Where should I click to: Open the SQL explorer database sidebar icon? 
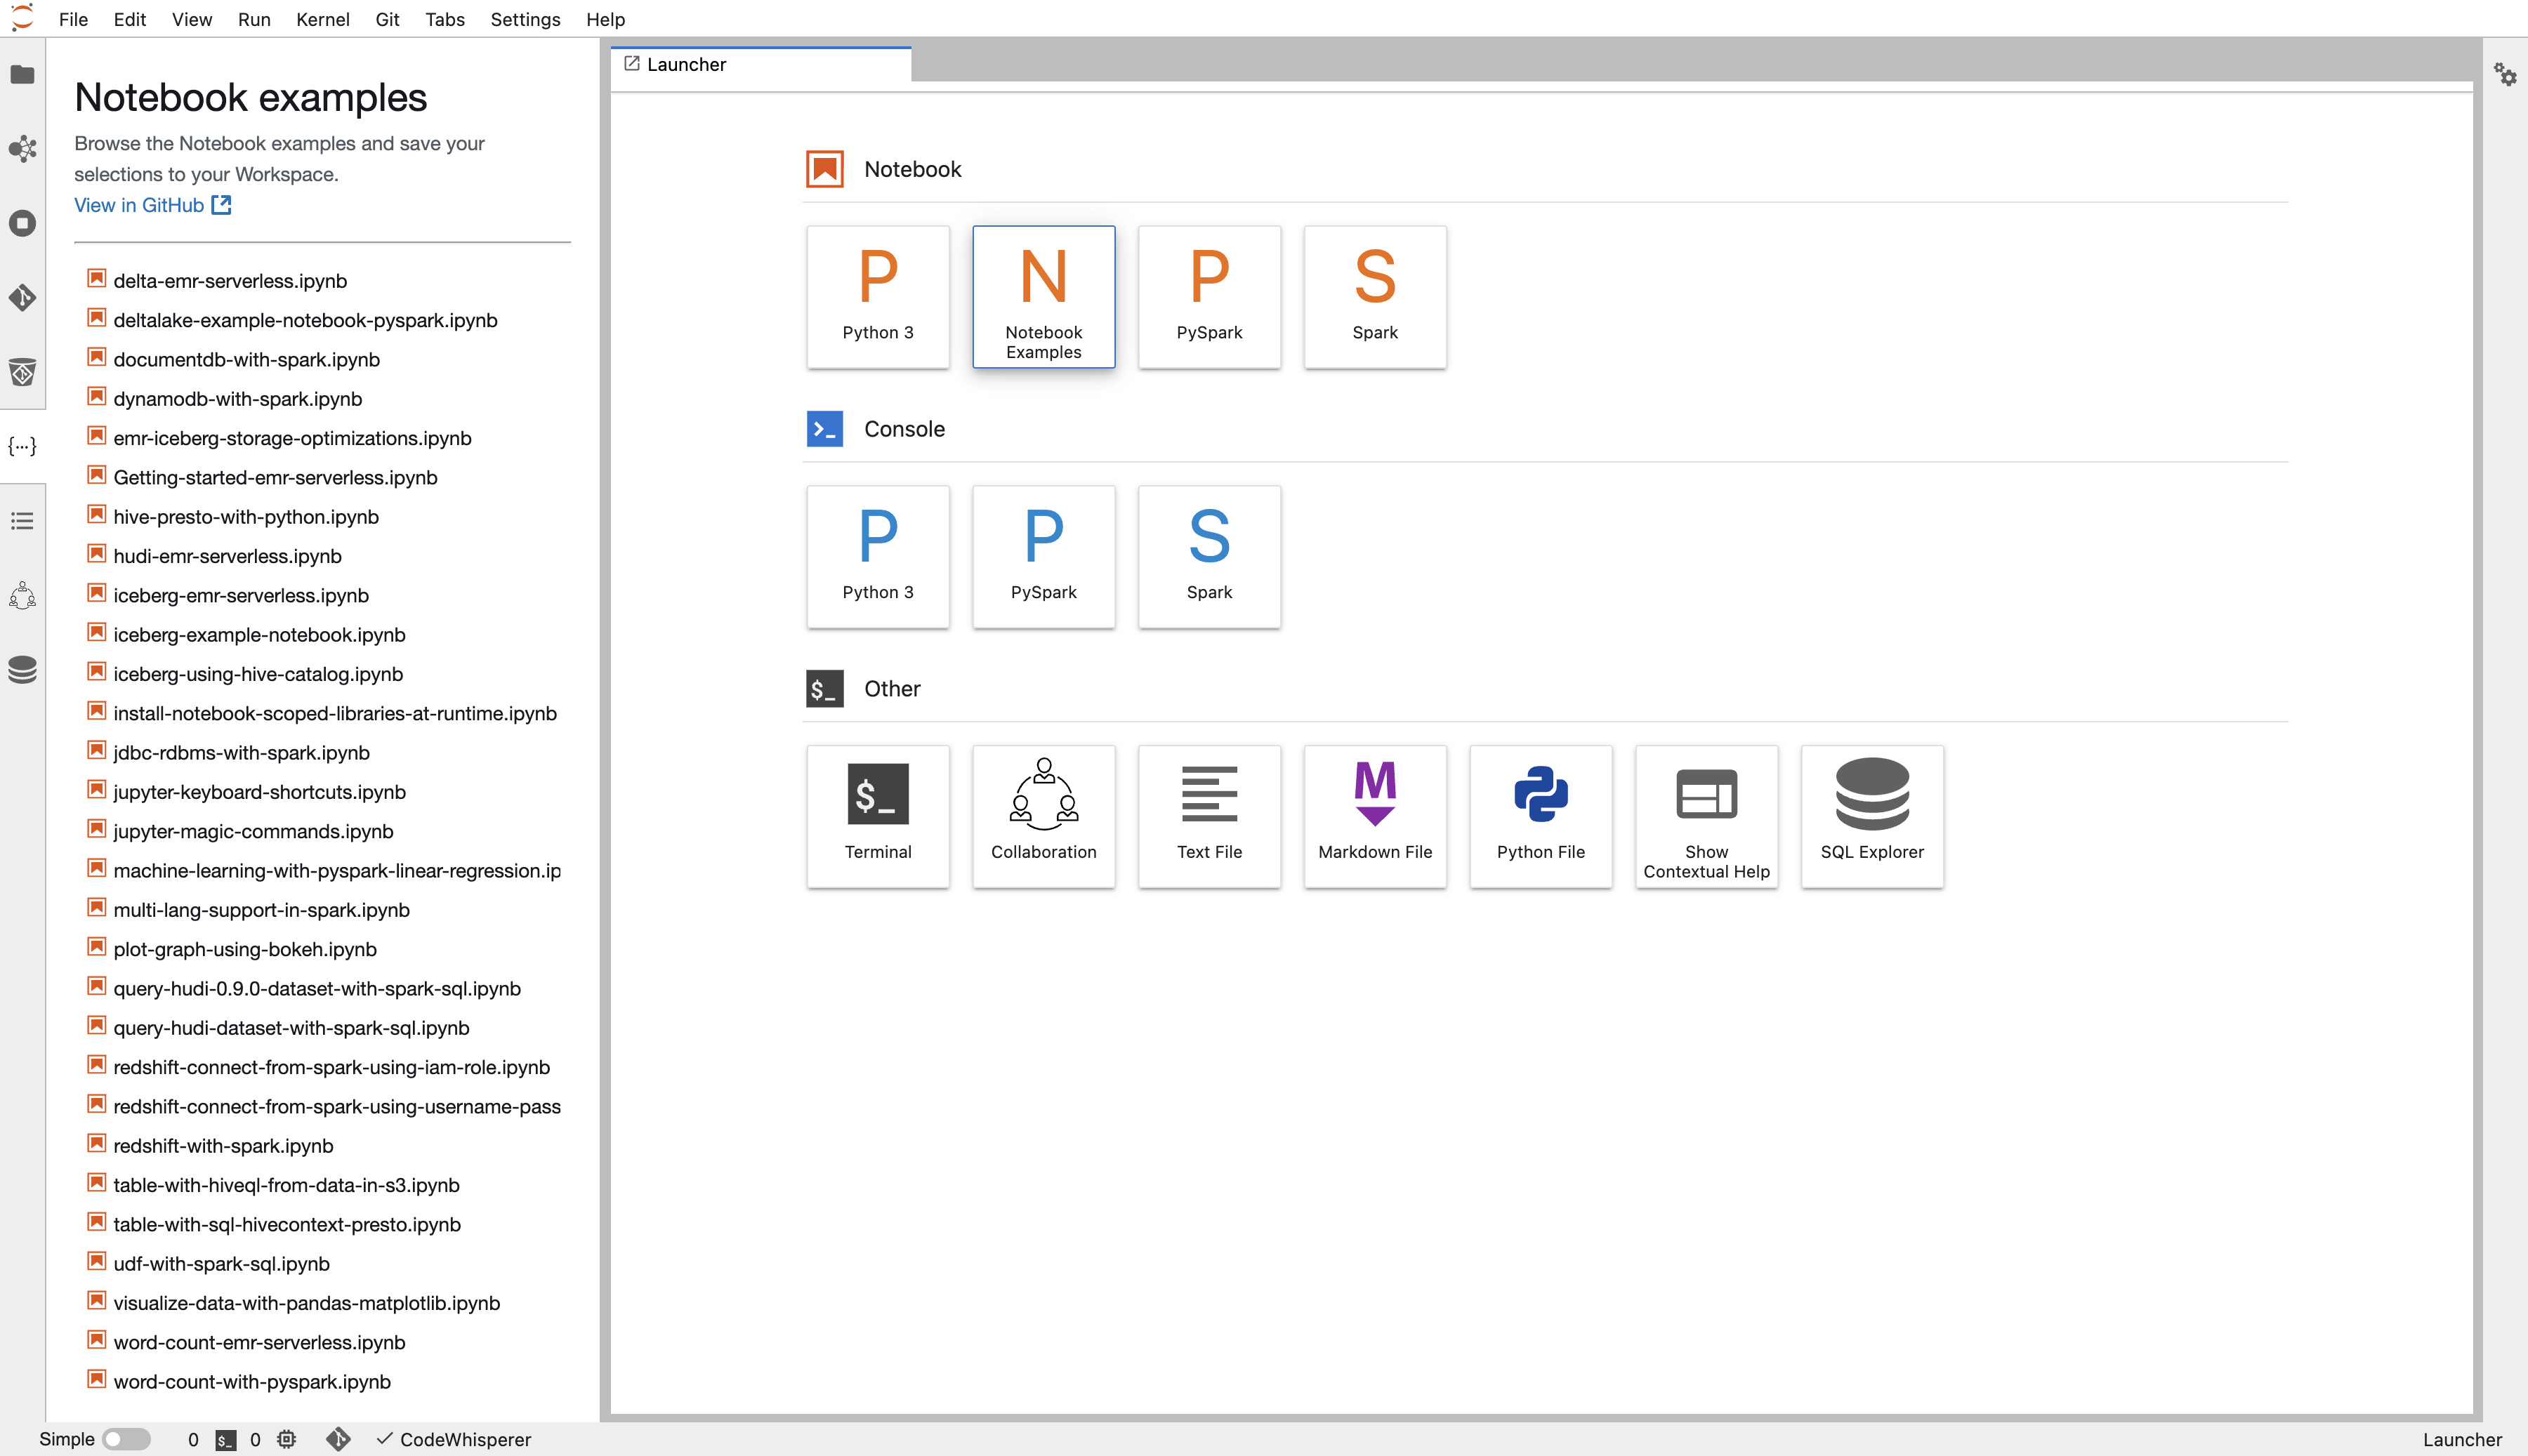(x=22, y=669)
